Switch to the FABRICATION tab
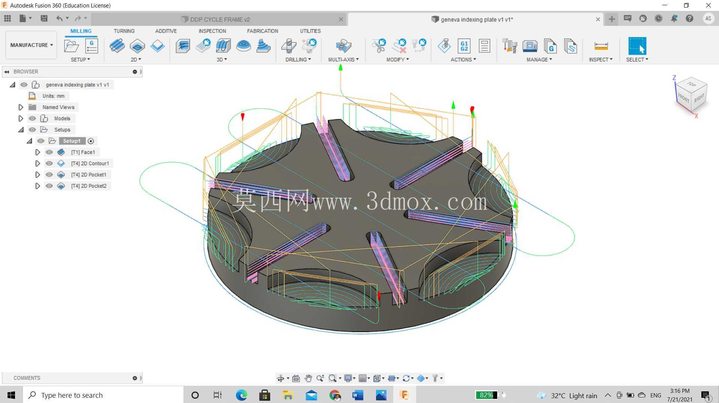 click(263, 31)
